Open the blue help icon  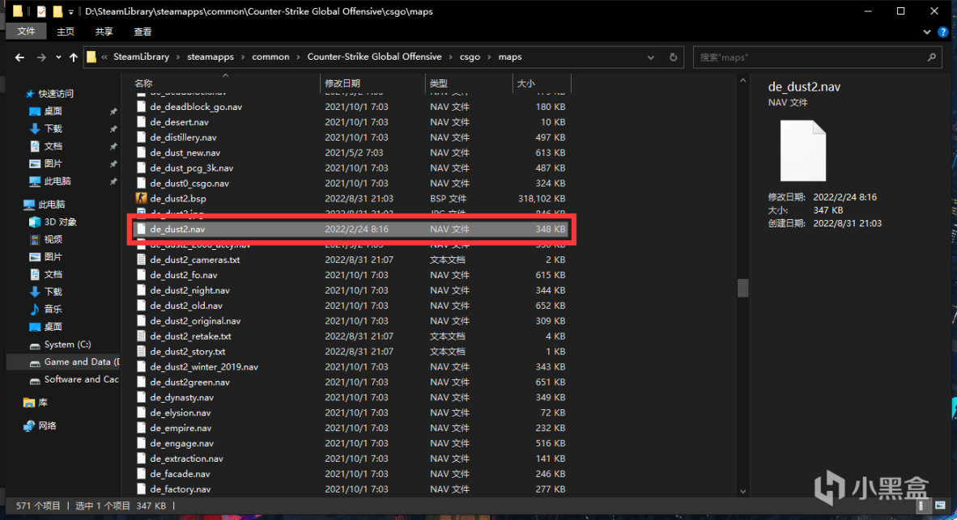pyautogui.click(x=943, y=32)
